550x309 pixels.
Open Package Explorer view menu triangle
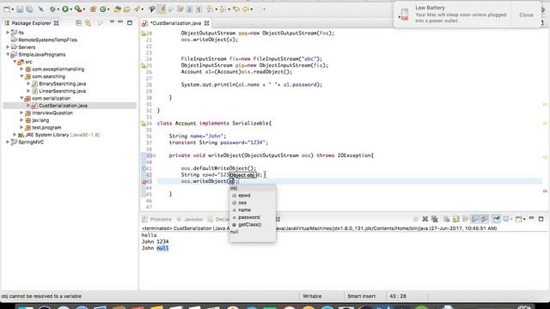pos(112,22)
